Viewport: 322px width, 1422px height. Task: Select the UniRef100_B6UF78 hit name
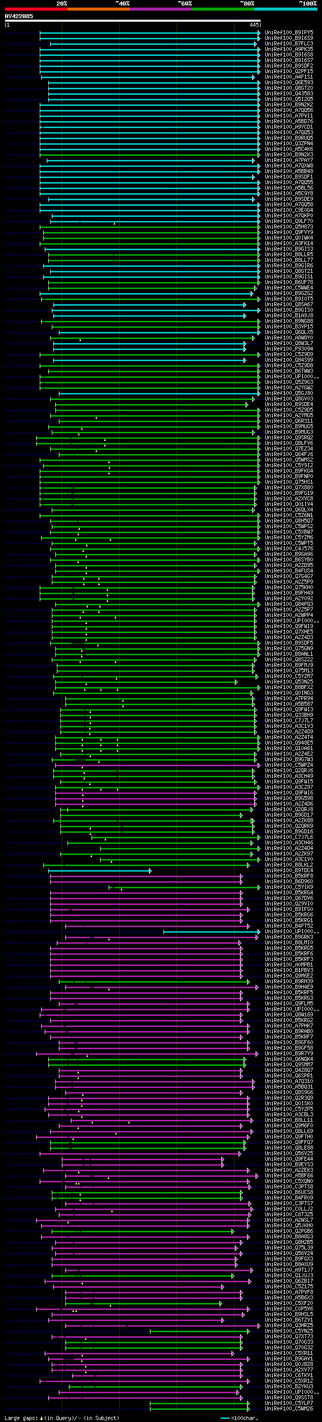pyautogui.click(x=289, y=282)
